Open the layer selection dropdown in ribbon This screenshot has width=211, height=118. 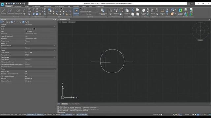[x=71, y=9]
